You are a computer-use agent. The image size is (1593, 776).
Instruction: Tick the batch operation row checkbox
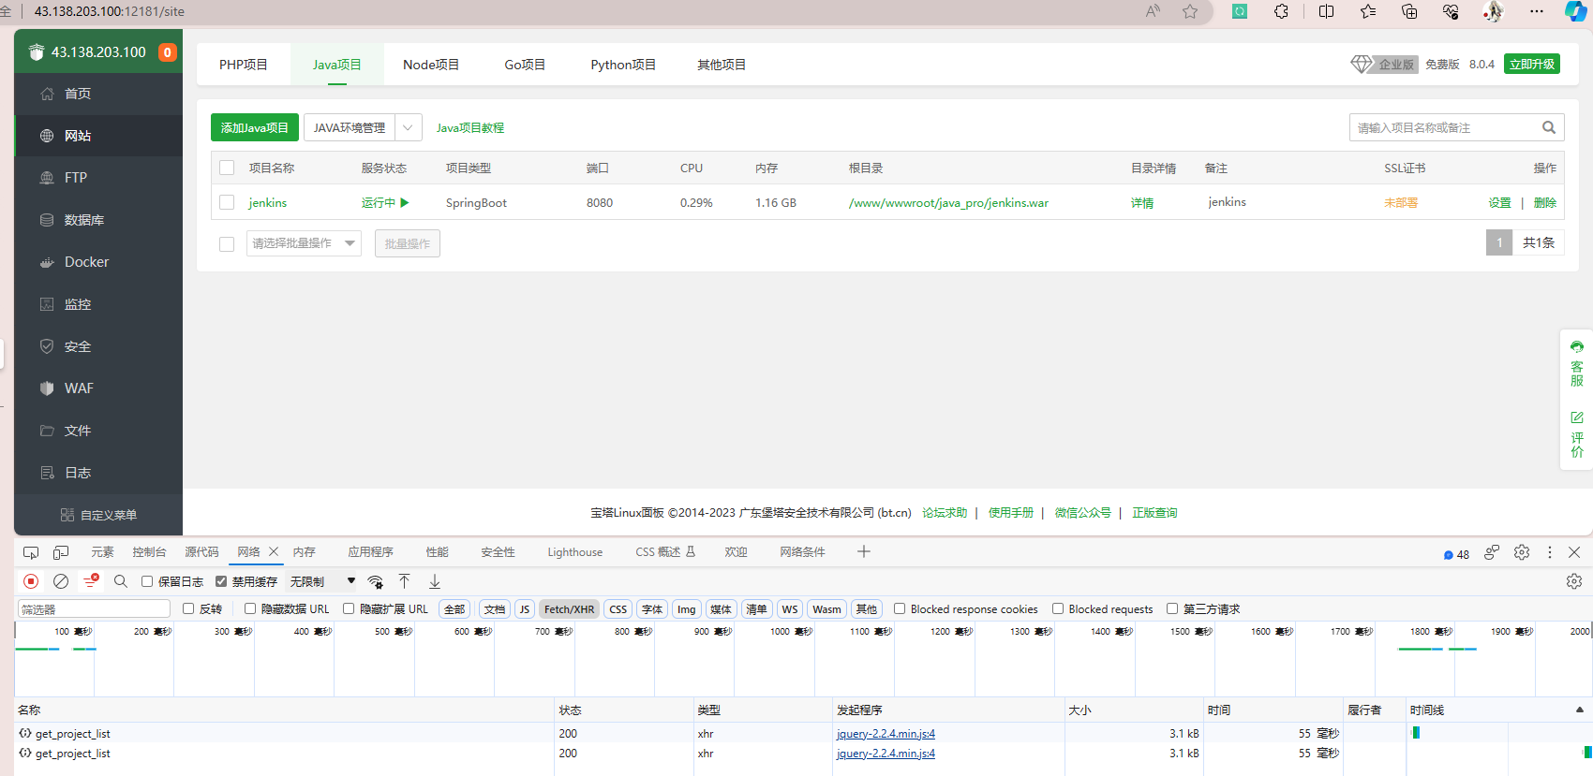coord(227,243)
